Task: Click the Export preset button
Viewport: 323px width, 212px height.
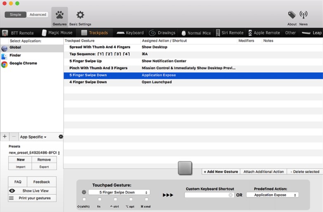Action: (x=44, y=167)
